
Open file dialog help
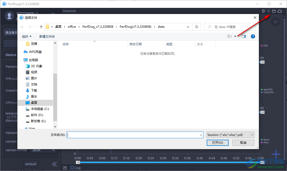(x=253, y=36)
